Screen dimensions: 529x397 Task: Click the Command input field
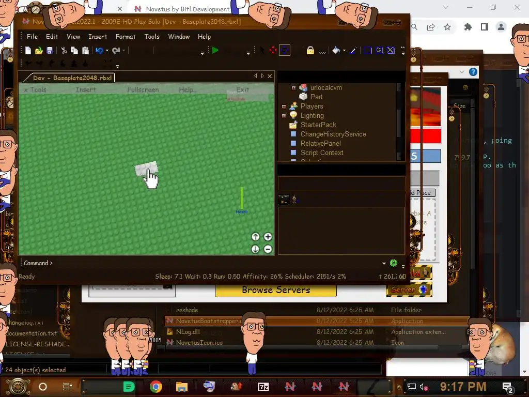pyautogui.click(x=216, y=263)
